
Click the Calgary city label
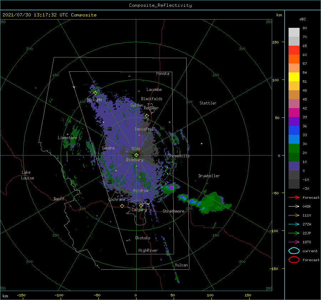(x=139, y=210)
